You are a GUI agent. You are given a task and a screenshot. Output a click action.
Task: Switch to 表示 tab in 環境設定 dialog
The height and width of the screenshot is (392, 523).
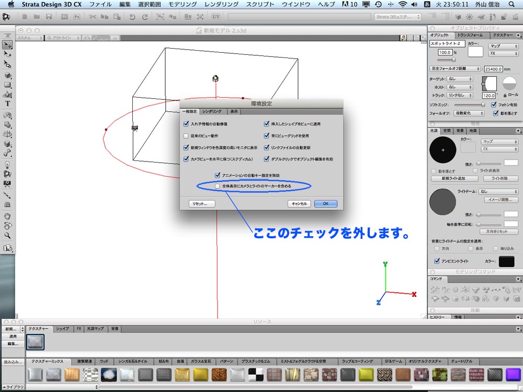(x=234, y=111)
